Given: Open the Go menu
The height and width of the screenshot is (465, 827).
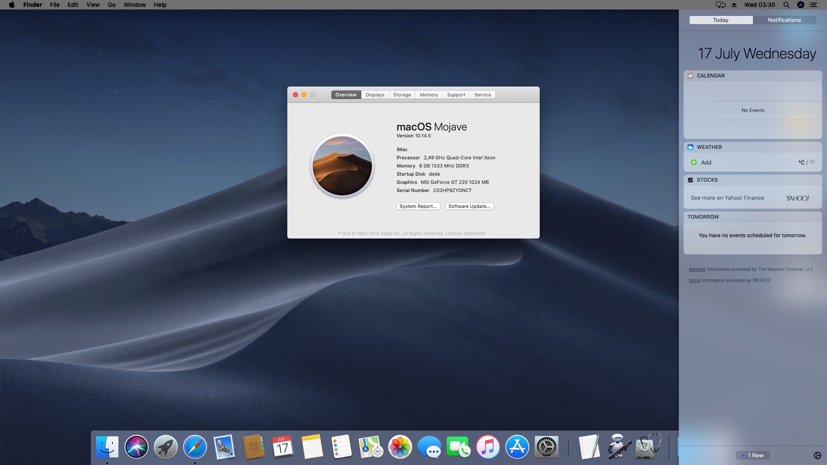Looking at the screenshot, I should [x=112, y=5].
